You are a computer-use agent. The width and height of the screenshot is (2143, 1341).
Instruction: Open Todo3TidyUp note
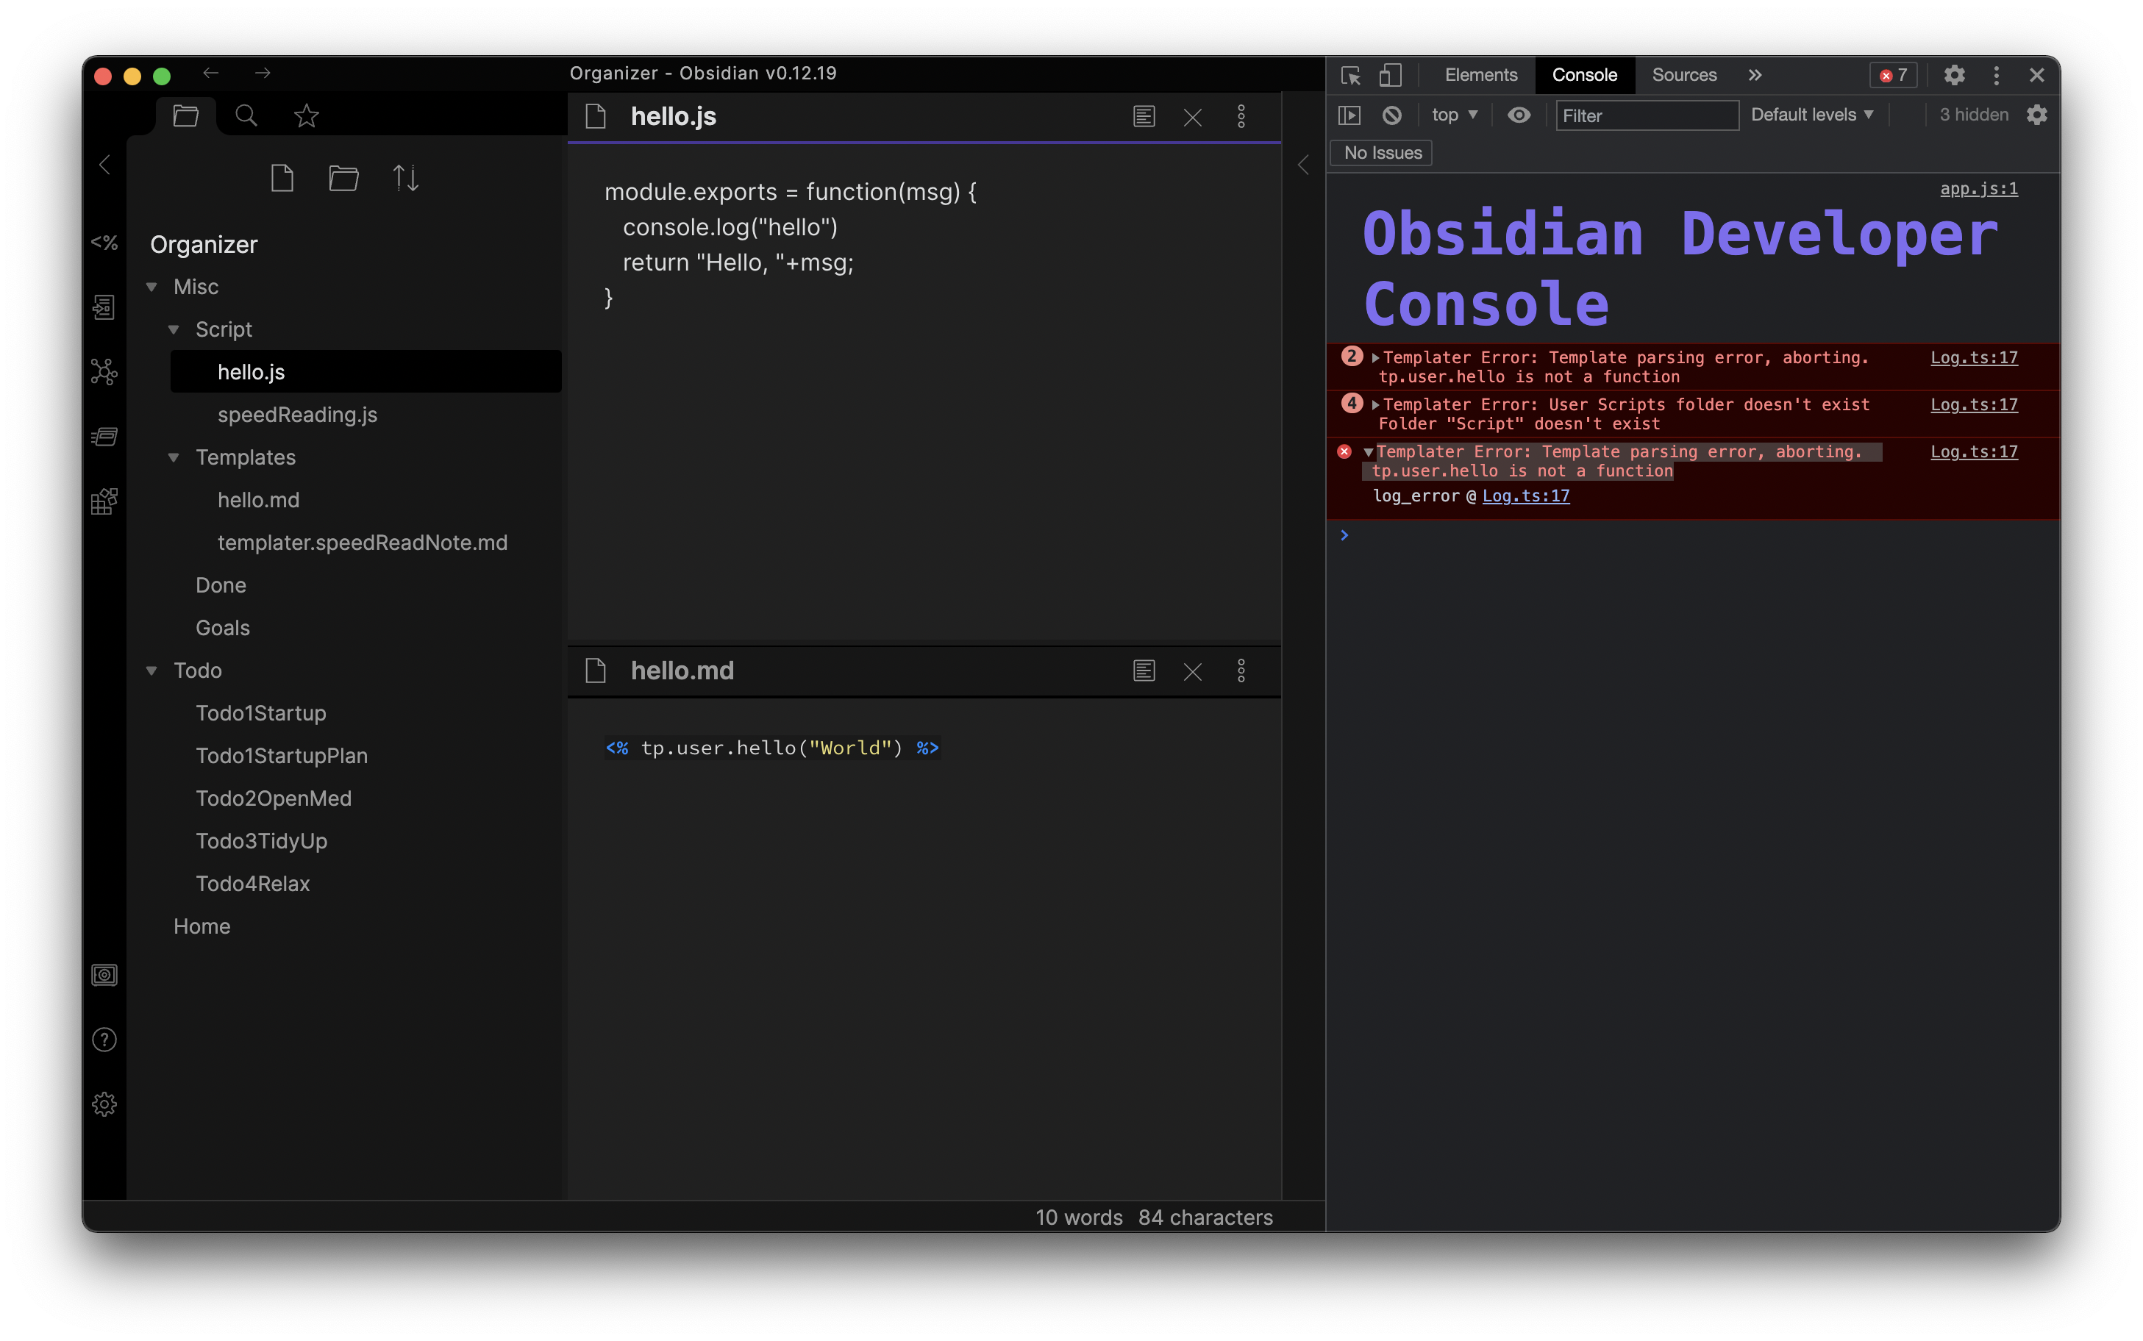pyautogui.click(x=261, y=841)
